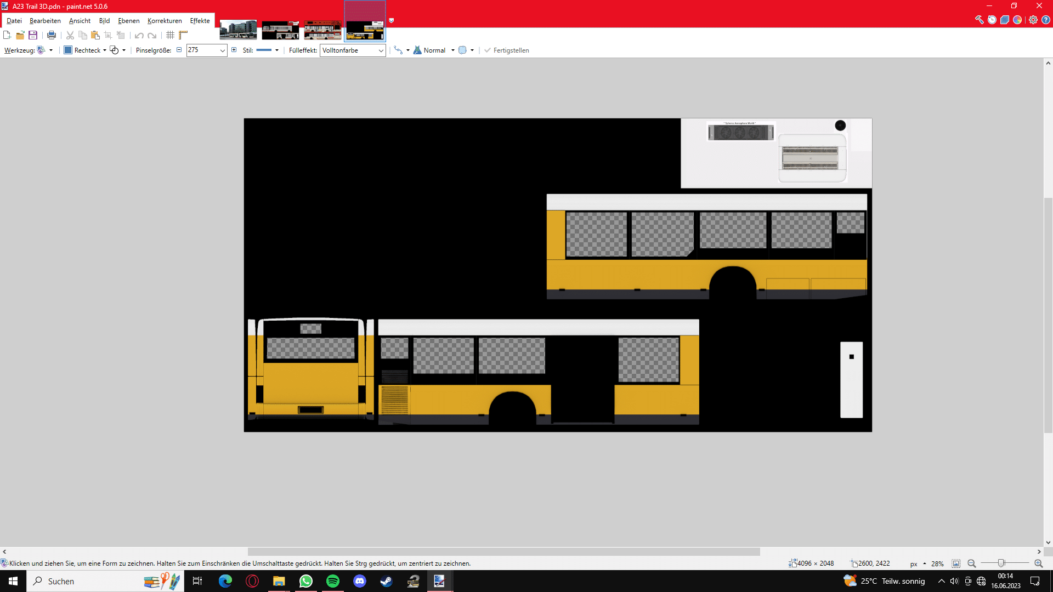
Task: Click the fit image to window icon
Action: 956,563
